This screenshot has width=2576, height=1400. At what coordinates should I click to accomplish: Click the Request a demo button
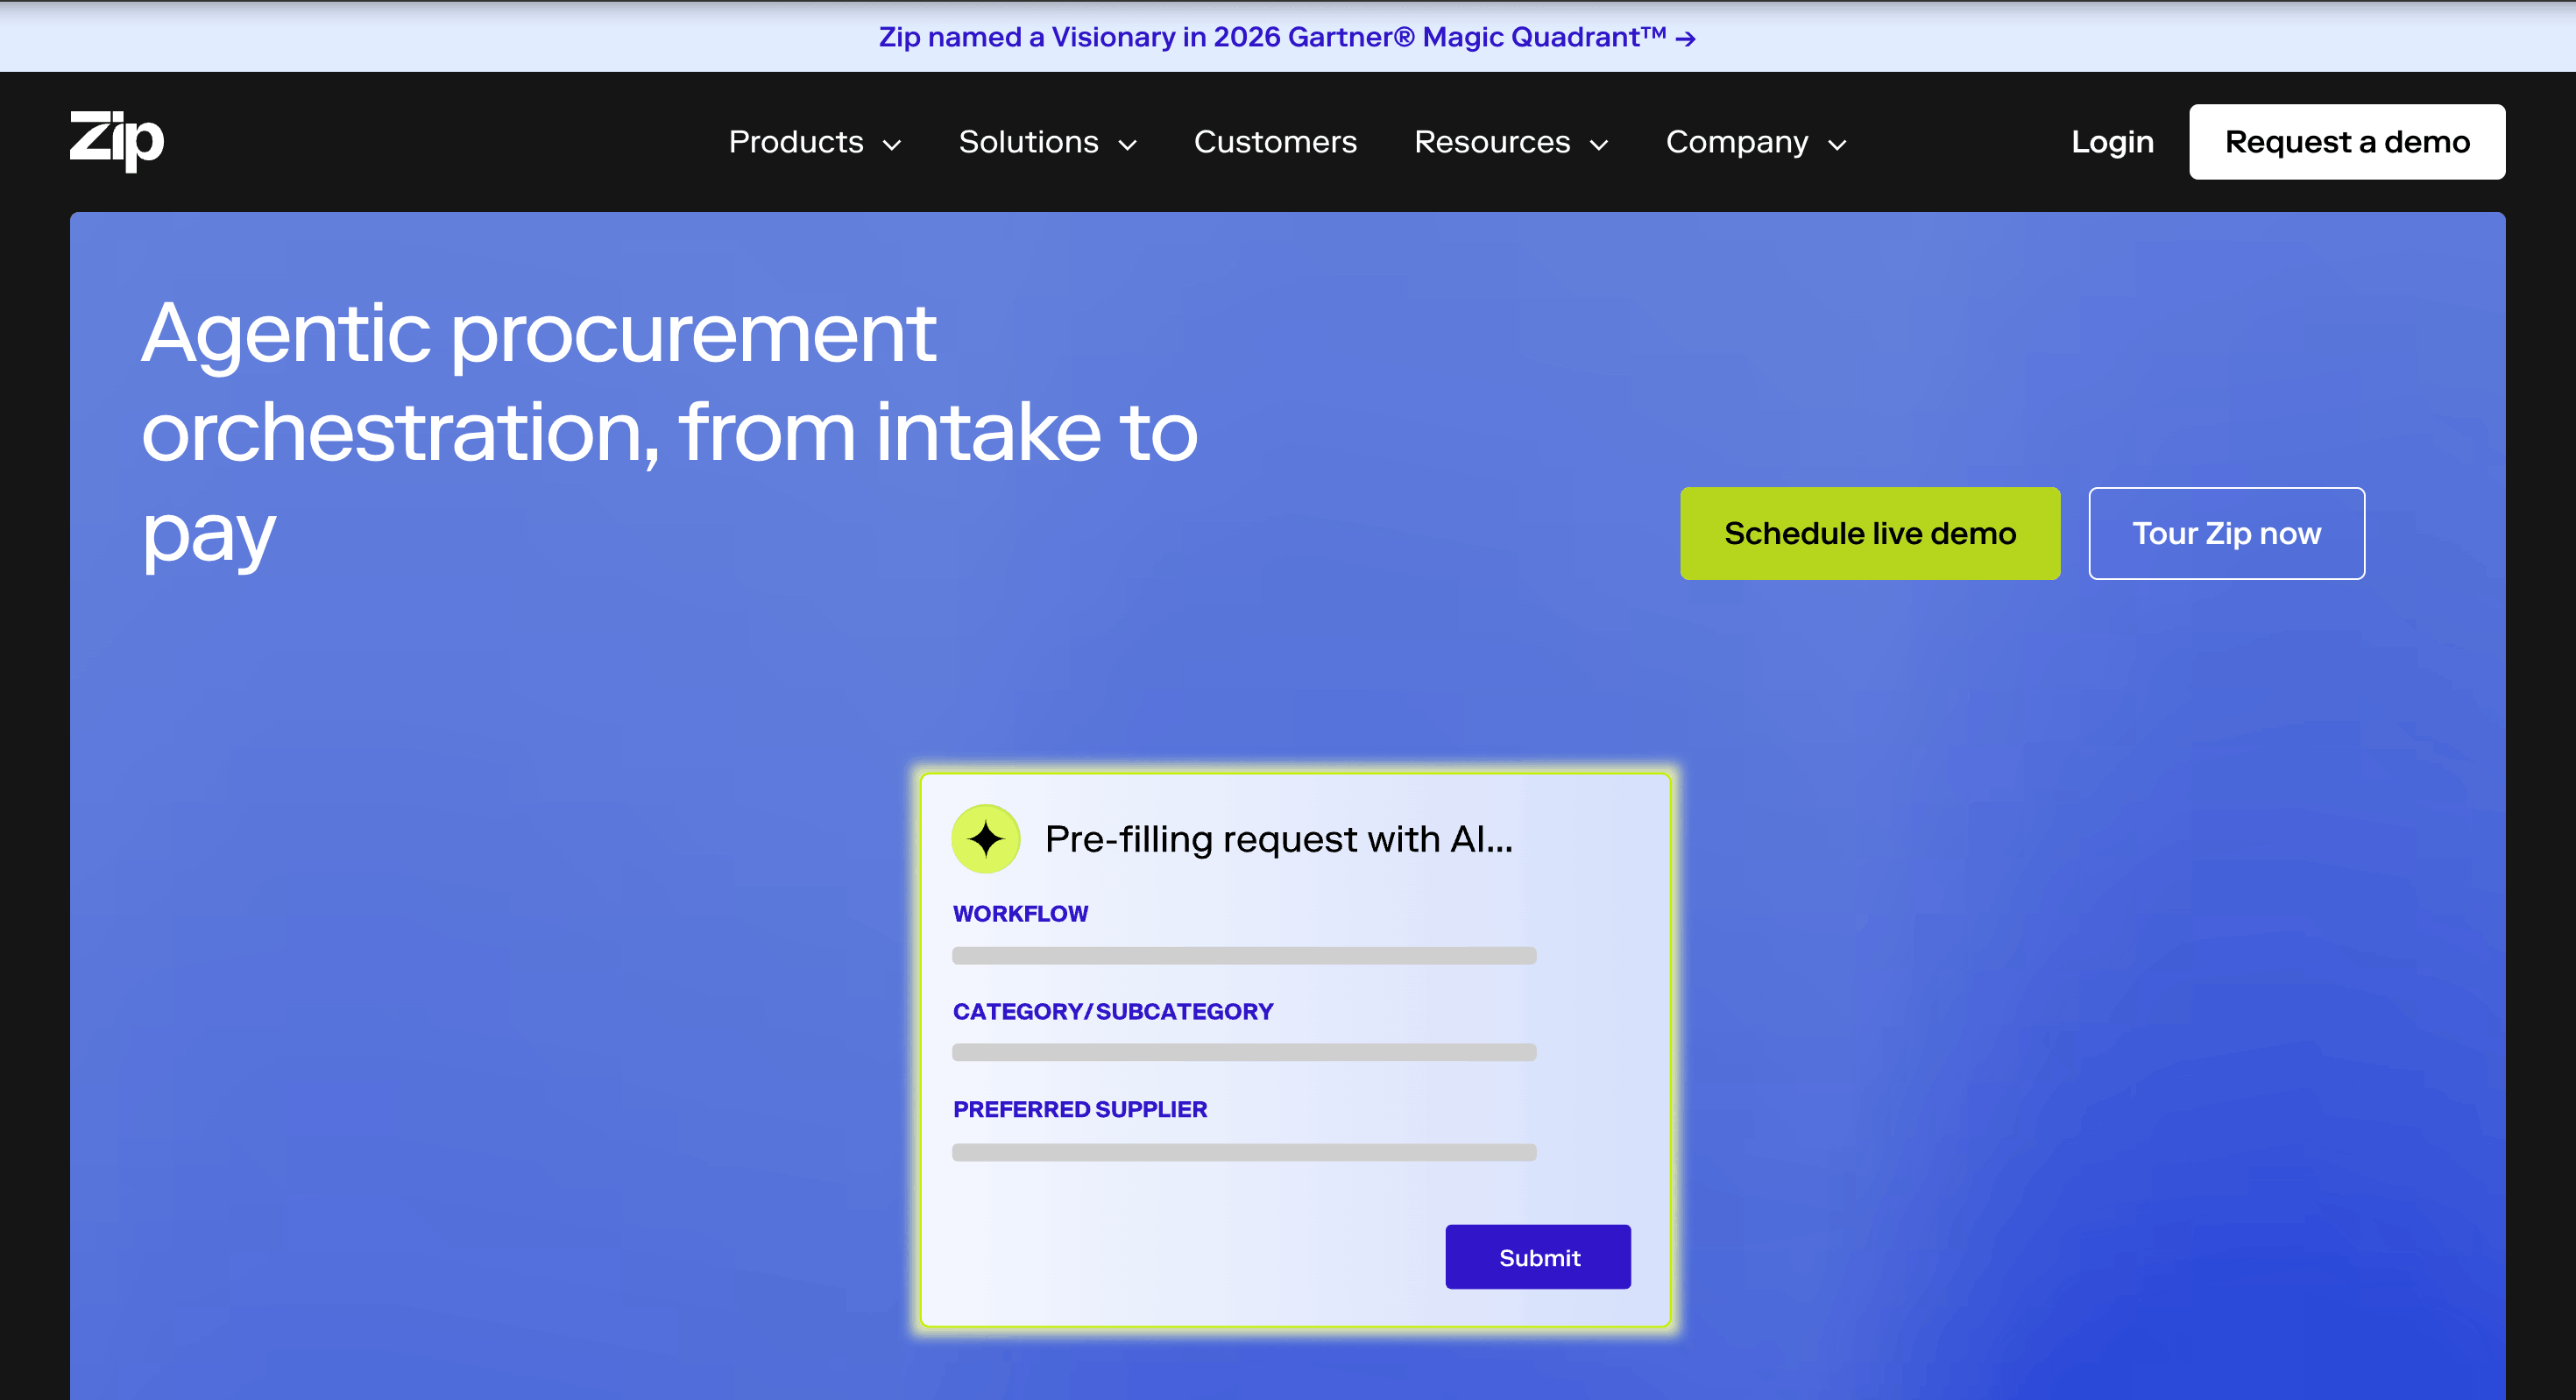coord(2347,141)
